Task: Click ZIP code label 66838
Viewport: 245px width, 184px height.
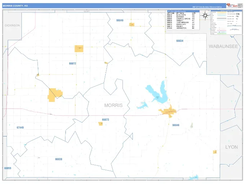Action: click(x=59, y=159)
